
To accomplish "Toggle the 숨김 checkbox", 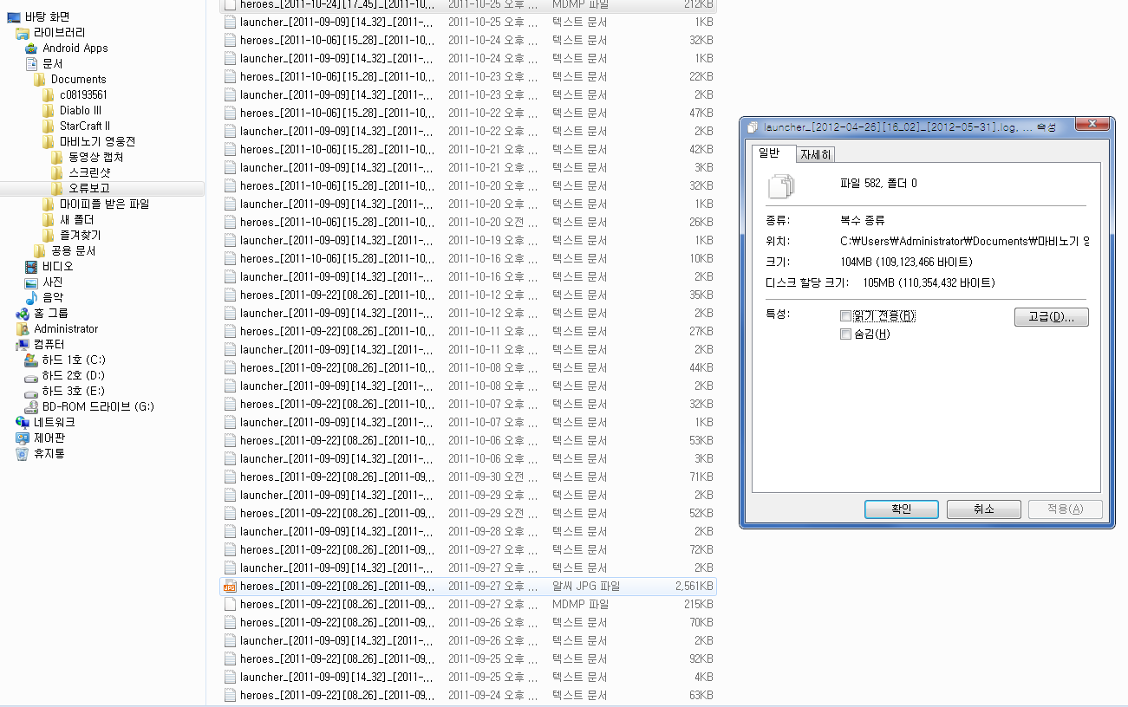I will [845, 334].
